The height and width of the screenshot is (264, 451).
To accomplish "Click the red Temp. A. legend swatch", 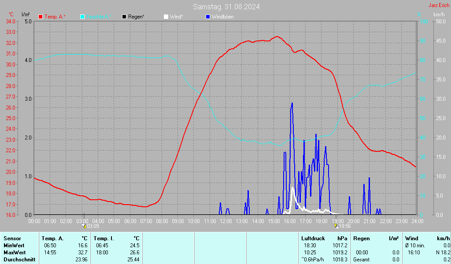I will (41, 17).
